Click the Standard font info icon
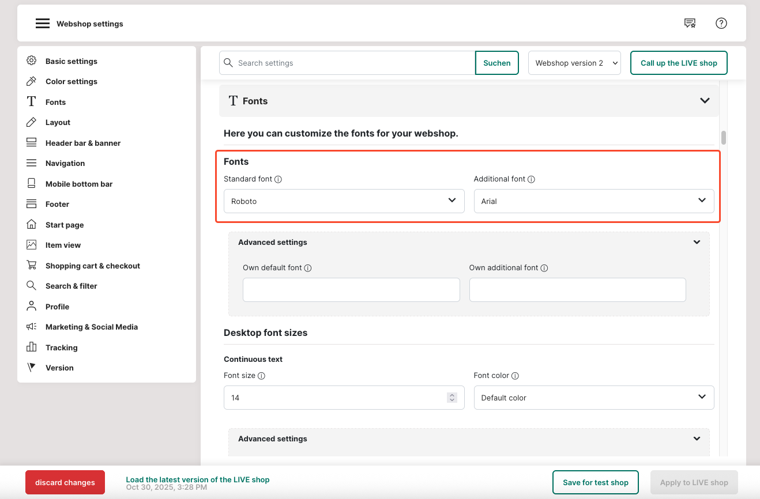This screenshot has width=760, height=499. click(x=279, y=179)
